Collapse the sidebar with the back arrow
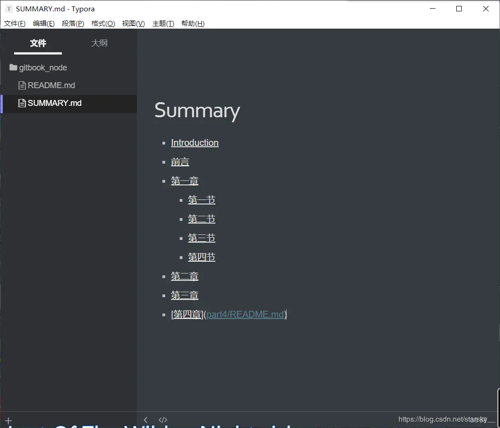Viewport: 500px width, 428px height. 146,420
